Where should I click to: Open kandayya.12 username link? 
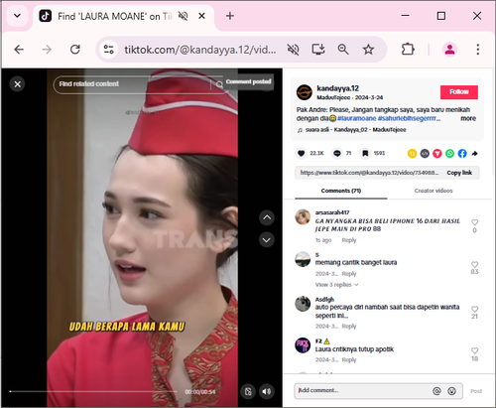point(337,88)
